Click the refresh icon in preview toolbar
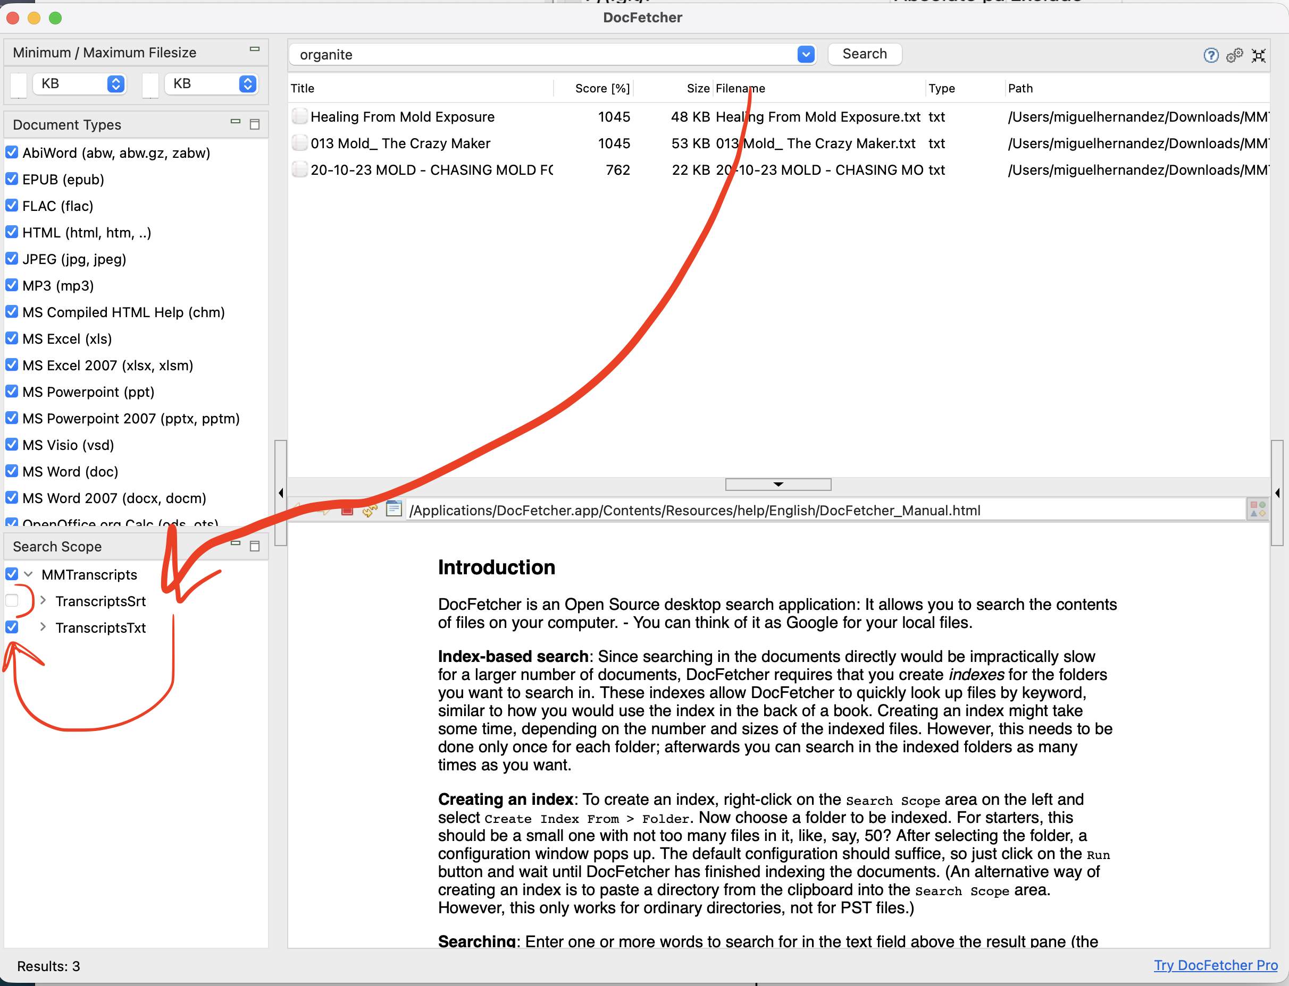This screenshot has width=1289, height=986. [370, 510]
